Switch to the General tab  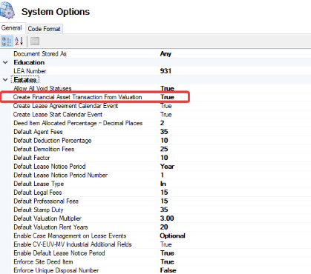coord(11,28)
